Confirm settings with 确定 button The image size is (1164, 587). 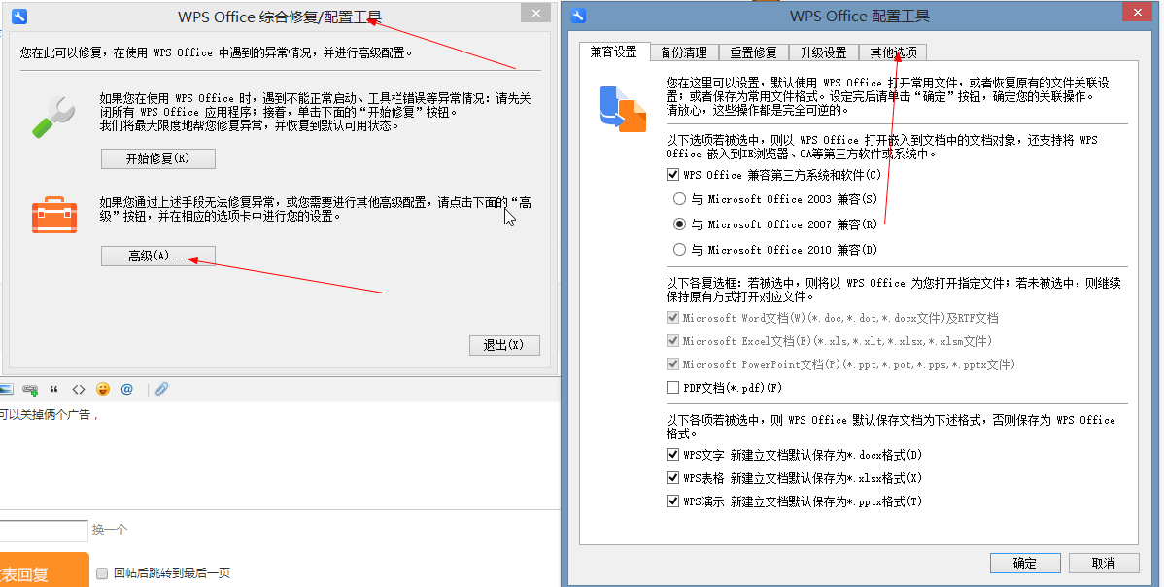point(1025,564)
